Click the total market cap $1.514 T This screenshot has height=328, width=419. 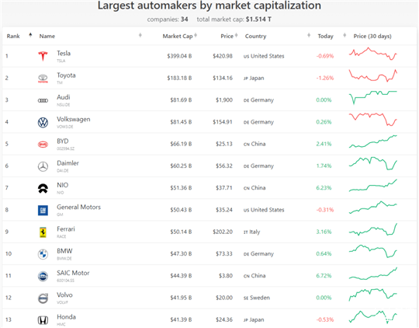[x=258, y=19]
